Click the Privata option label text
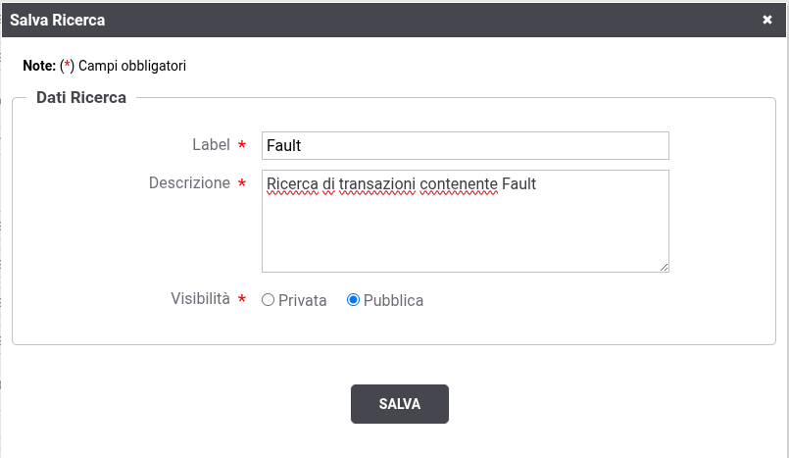The width and height of the screenshot is (789, 458). point(303,300)
